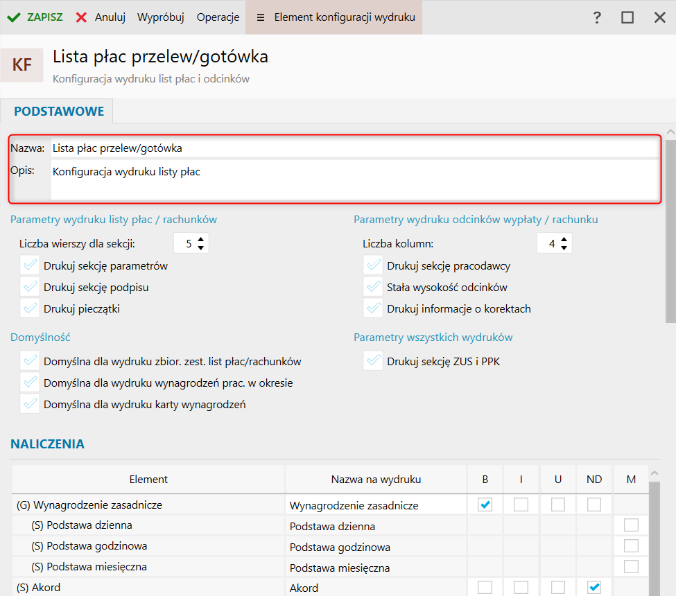
Task: Click the ND column header
Action: click(594, 479)
